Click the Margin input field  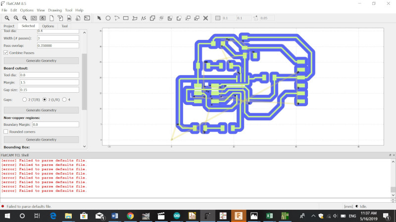49,82
